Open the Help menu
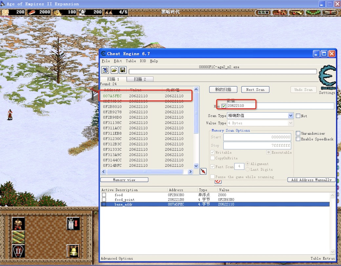341x266 pixels. (x=154, y=61)
